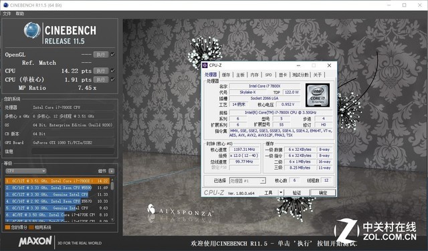Click the 信息 info input field
The image size is (428, 251).
(x=73, y=152)
